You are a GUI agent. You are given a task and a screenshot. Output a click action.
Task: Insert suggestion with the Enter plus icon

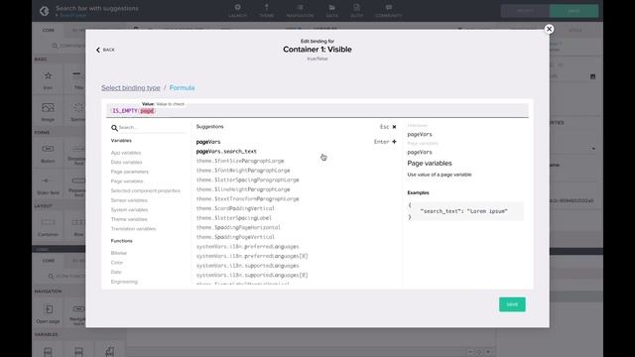click(x=394, y=142)
